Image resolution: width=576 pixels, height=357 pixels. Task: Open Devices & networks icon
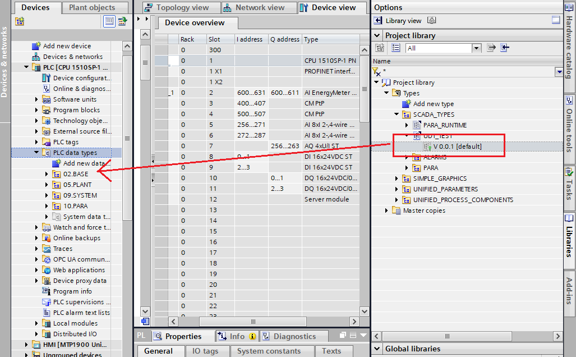coord(36,57)
